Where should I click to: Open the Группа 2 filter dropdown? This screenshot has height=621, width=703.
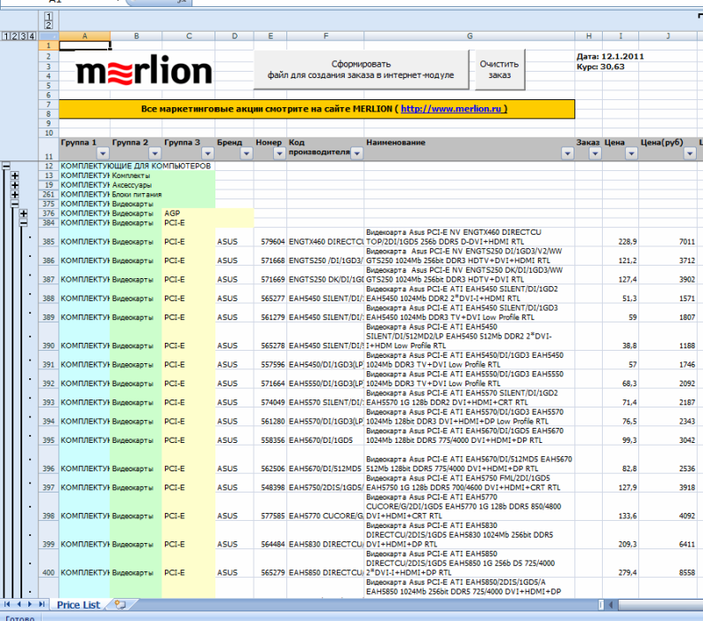coord(154,153)
